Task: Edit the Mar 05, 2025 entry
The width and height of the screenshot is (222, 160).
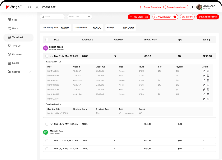Action: [x=204, y=90]
